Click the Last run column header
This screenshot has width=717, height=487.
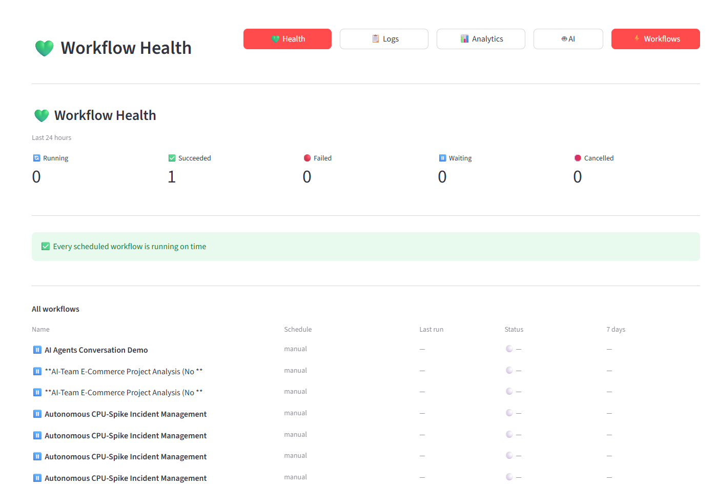[x=431, y=330]
